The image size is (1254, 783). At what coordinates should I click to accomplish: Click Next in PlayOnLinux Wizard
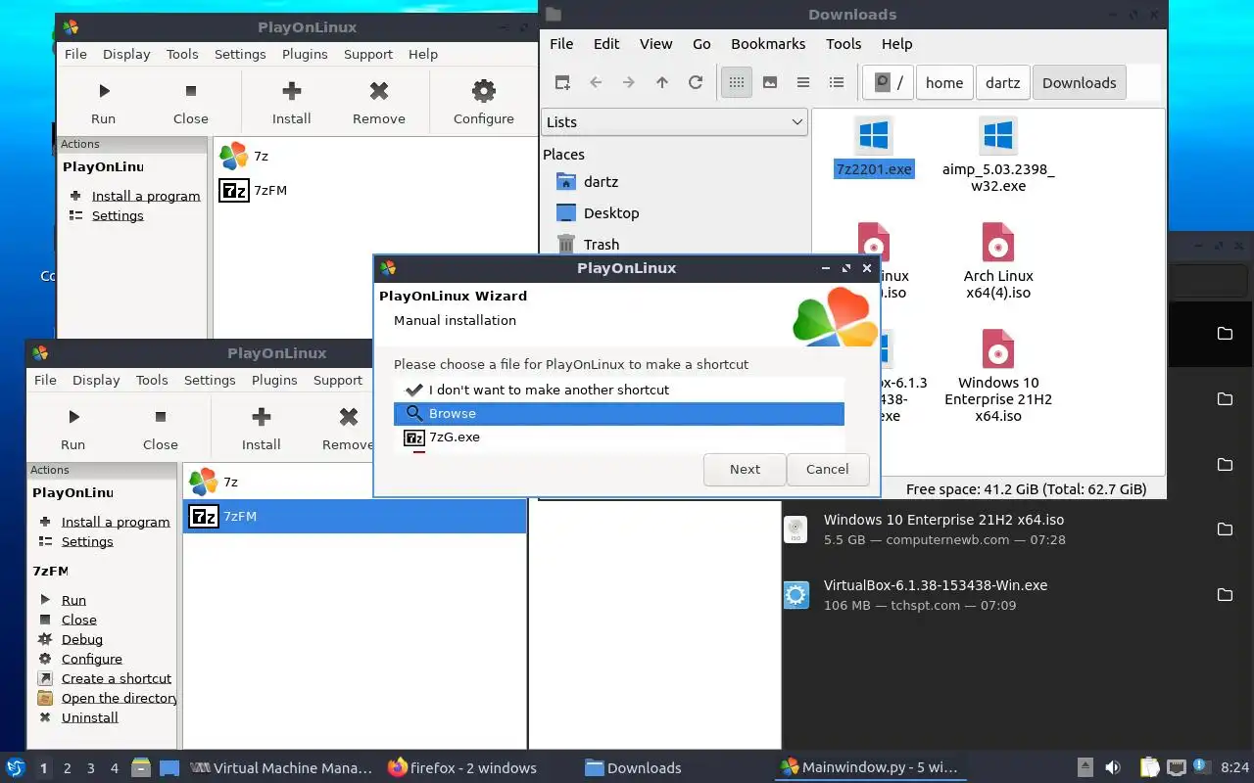tap(745, 469)
